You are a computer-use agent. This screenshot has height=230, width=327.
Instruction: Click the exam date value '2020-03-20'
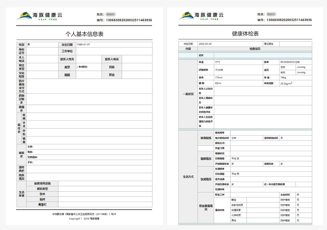coord(205,44)
